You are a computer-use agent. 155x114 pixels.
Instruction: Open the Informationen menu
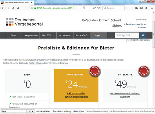click(65, 35)
